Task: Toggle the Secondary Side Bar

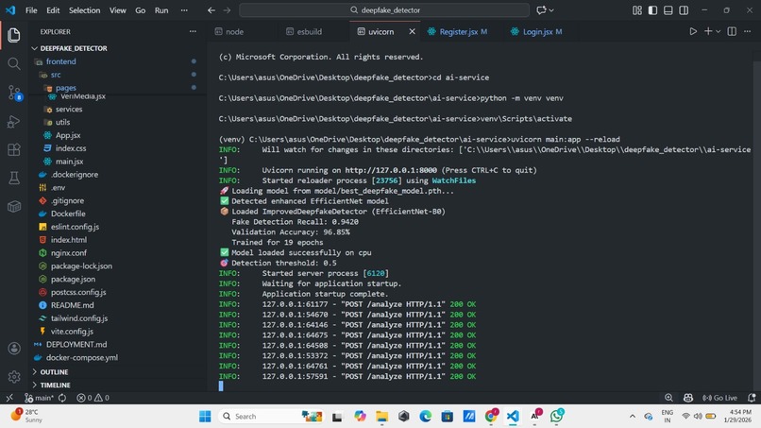Action: point(684,10)
